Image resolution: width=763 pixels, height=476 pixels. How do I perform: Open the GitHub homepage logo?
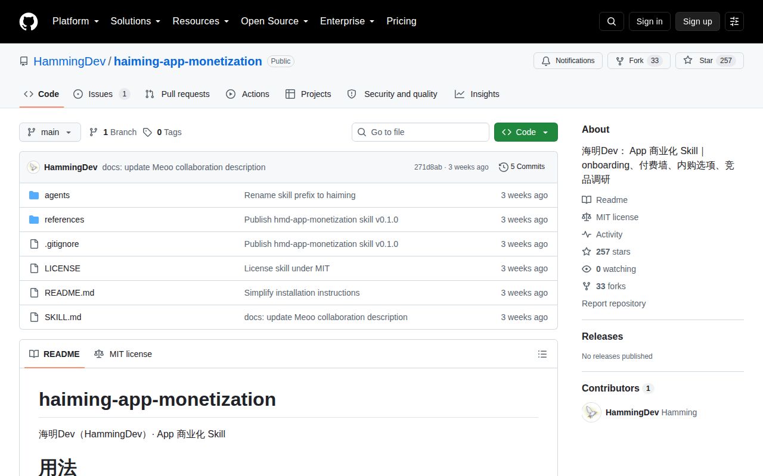[29, 21]
